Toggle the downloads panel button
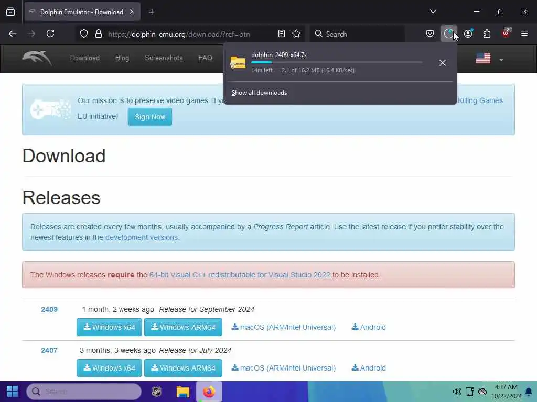 448,34
